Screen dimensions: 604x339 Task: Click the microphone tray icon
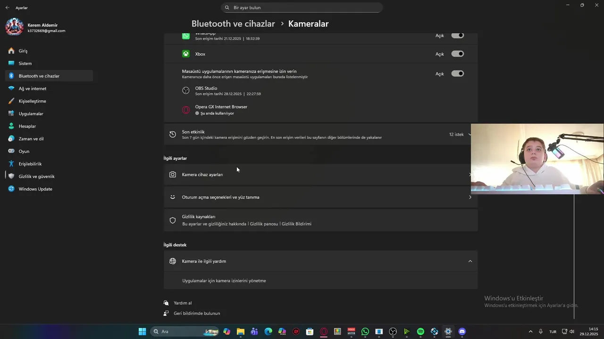pos(541,331)
